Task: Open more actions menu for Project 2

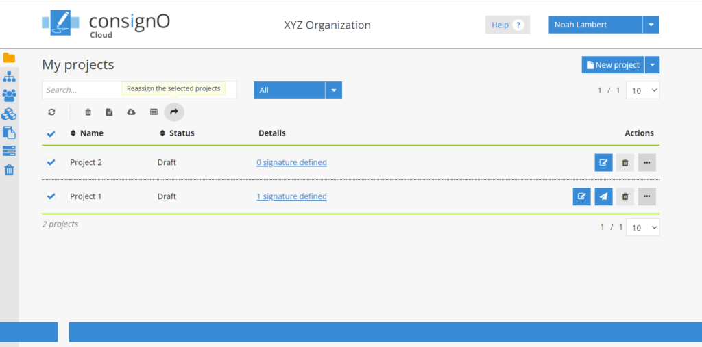Action: click(x=646, y=163)
